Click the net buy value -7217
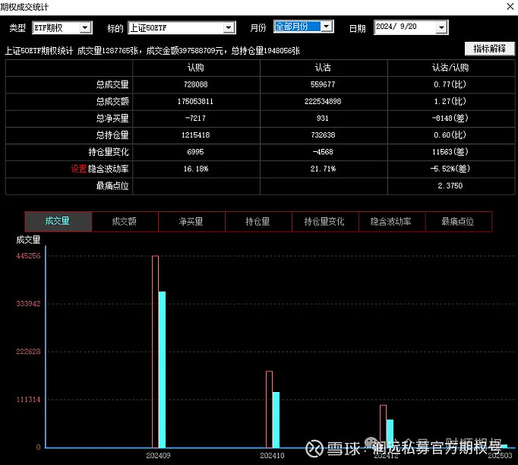 (x=195, y=119)
